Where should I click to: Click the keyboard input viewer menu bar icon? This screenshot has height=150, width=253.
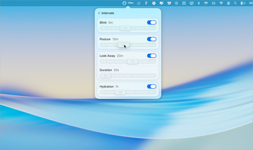point(214,3)
